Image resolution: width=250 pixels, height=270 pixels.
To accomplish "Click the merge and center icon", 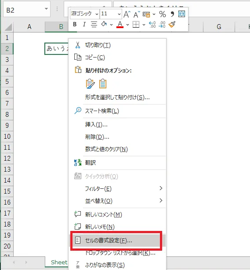I will click(181, 14).
